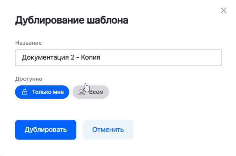Make the template available only to me
This screenshot has height=156, width=236.
point(42,92)
